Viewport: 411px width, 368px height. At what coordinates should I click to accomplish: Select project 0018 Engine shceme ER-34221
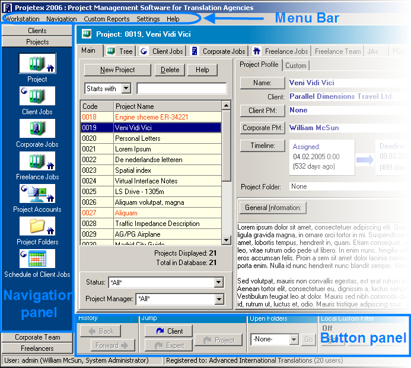pyautogui.click(x=151, y=117)
